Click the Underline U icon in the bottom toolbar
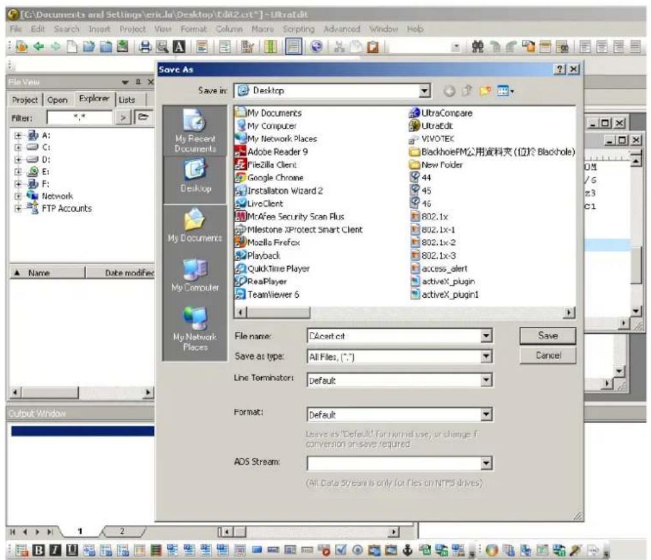Screen dimensions: 651x560 [x=72, y=550]
